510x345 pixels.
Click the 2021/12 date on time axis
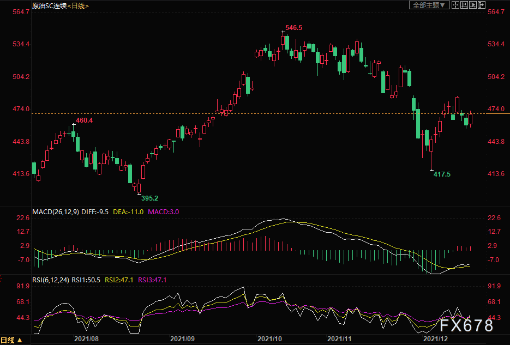point(436,339)
